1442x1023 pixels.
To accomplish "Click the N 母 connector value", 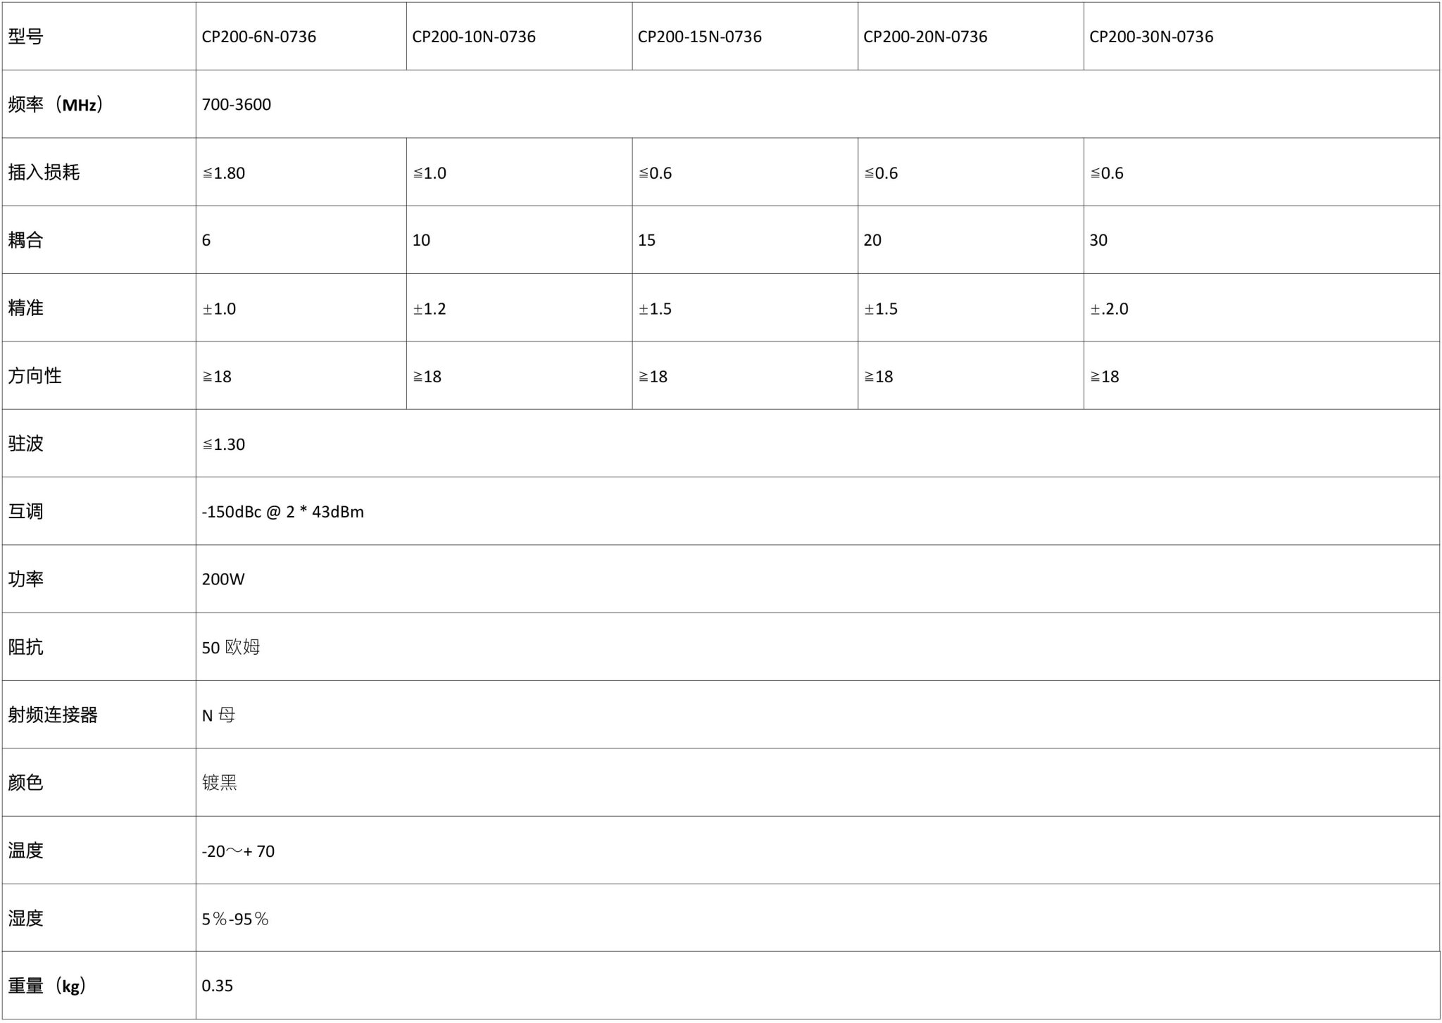I will point(218,715).
